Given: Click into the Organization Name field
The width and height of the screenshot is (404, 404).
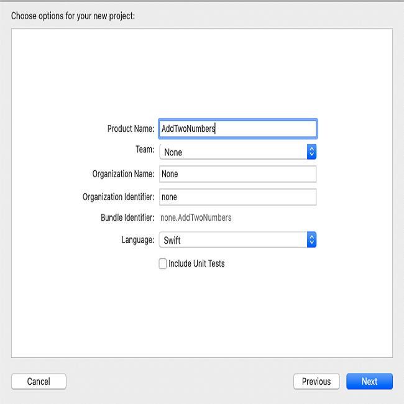Looking at the screenshot, I should 237,174.
